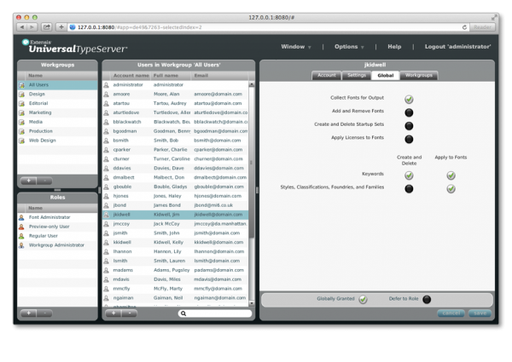Screen dimensions: 512x362
Task: Select the All Users workgroup icon
Action: (22, 85)
